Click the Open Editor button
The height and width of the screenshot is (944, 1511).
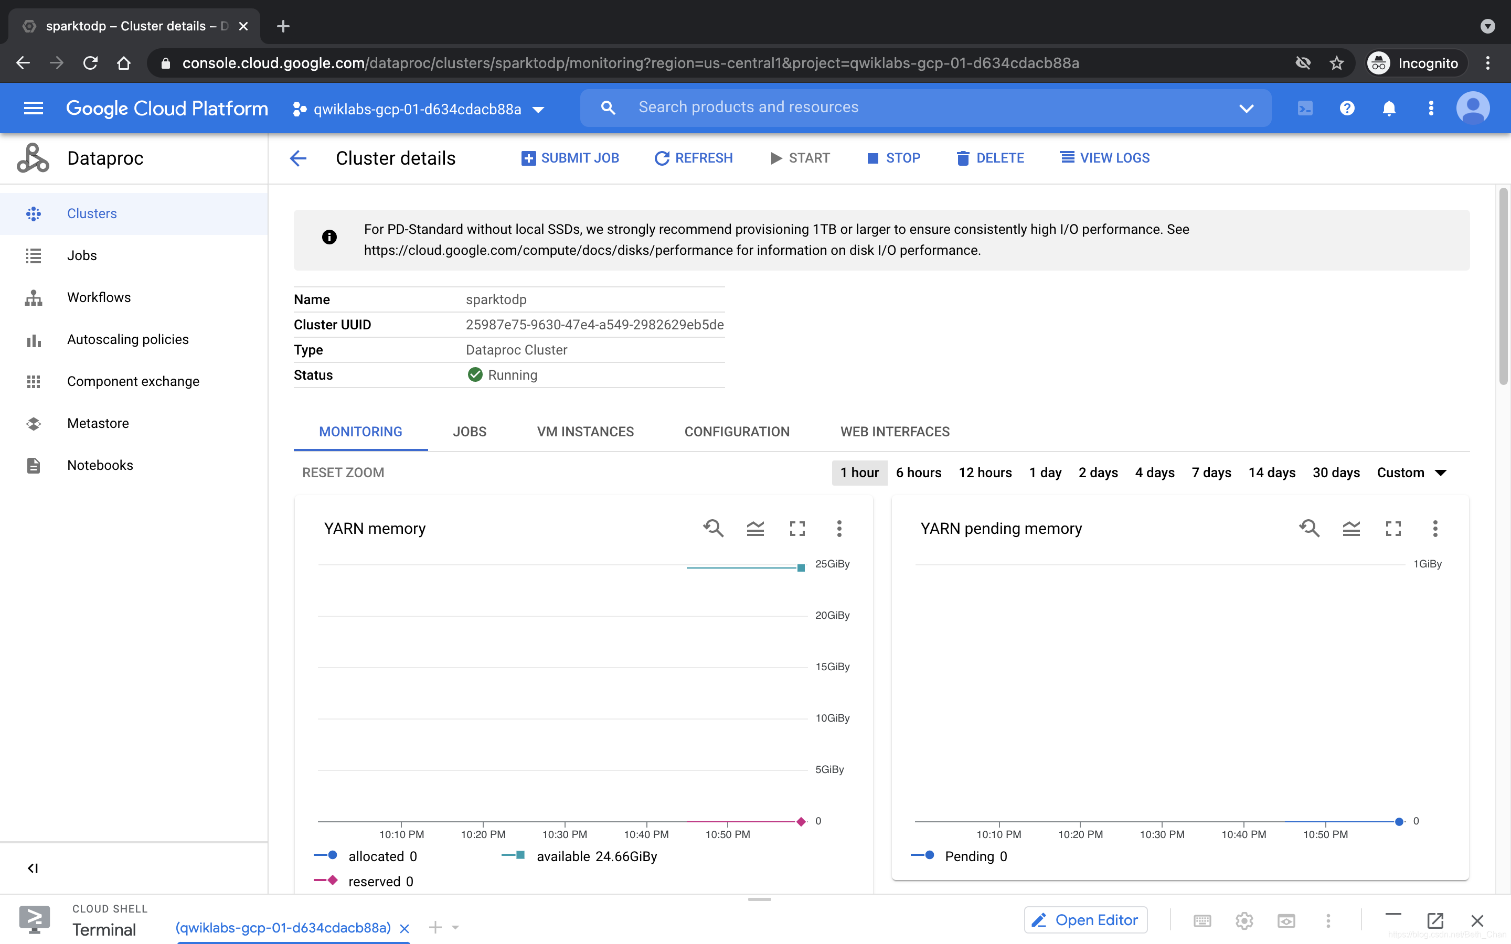point(1085,920)
